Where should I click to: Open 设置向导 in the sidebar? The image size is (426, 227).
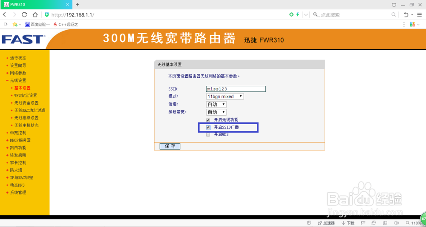click(x=18, y=65)
